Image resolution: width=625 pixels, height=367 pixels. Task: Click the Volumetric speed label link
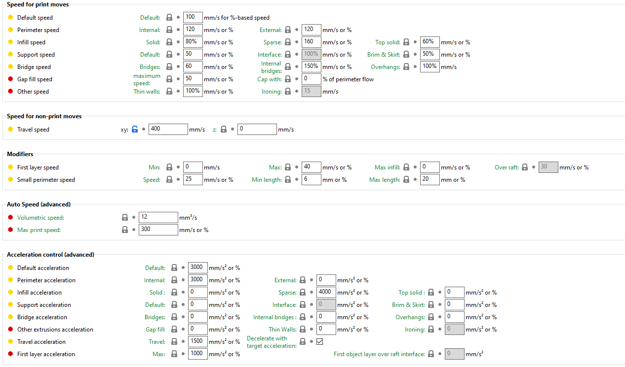tap(40, 217)
